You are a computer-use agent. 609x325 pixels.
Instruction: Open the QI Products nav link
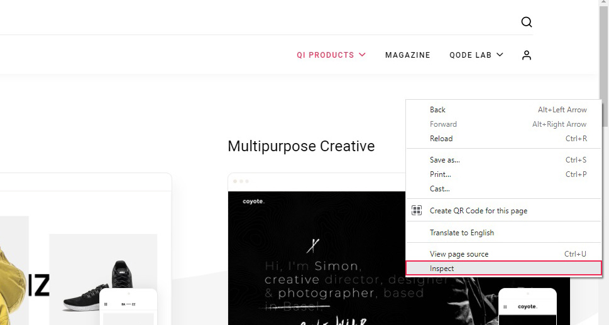[x=326, y=55]
